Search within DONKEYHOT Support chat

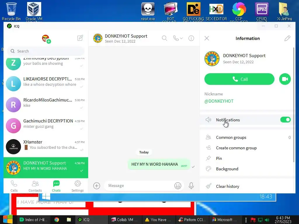click(x=164, y=38)
